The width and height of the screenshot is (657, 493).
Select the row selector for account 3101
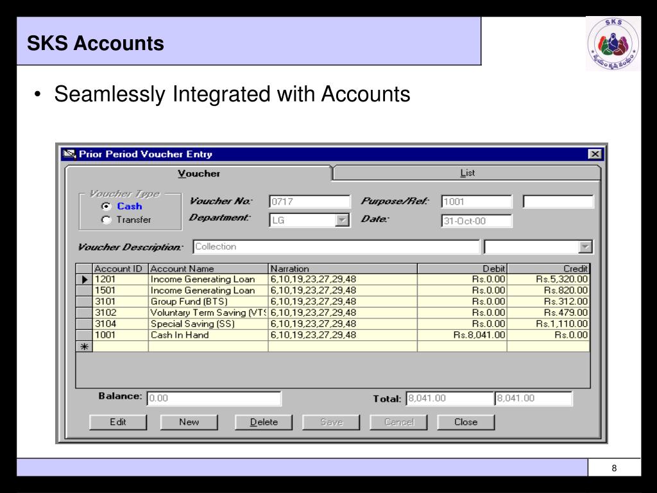pyautogui.click(x=84, y=302)
